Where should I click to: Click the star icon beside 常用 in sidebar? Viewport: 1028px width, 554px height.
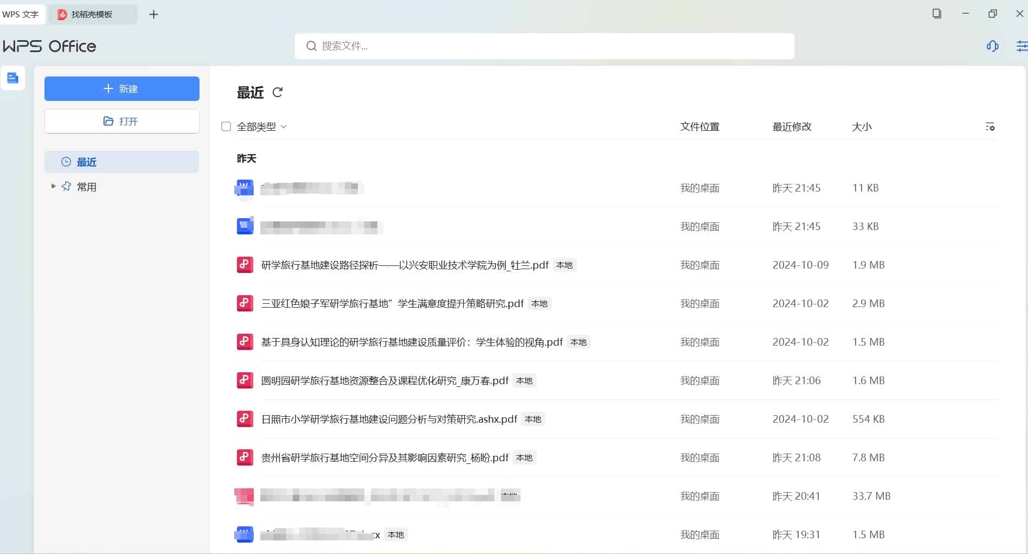(x=66, y=186)
